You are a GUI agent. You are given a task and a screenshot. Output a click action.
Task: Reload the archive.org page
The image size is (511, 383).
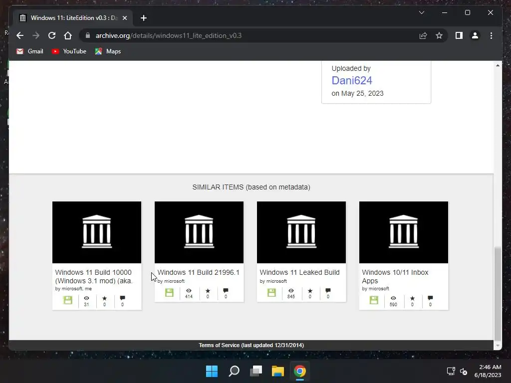pos(52,35)
